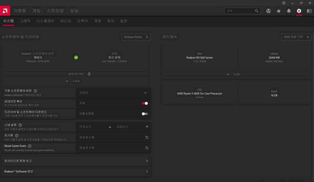
Task: Open the 스트리밍 top menu
Action: point(55,11)
